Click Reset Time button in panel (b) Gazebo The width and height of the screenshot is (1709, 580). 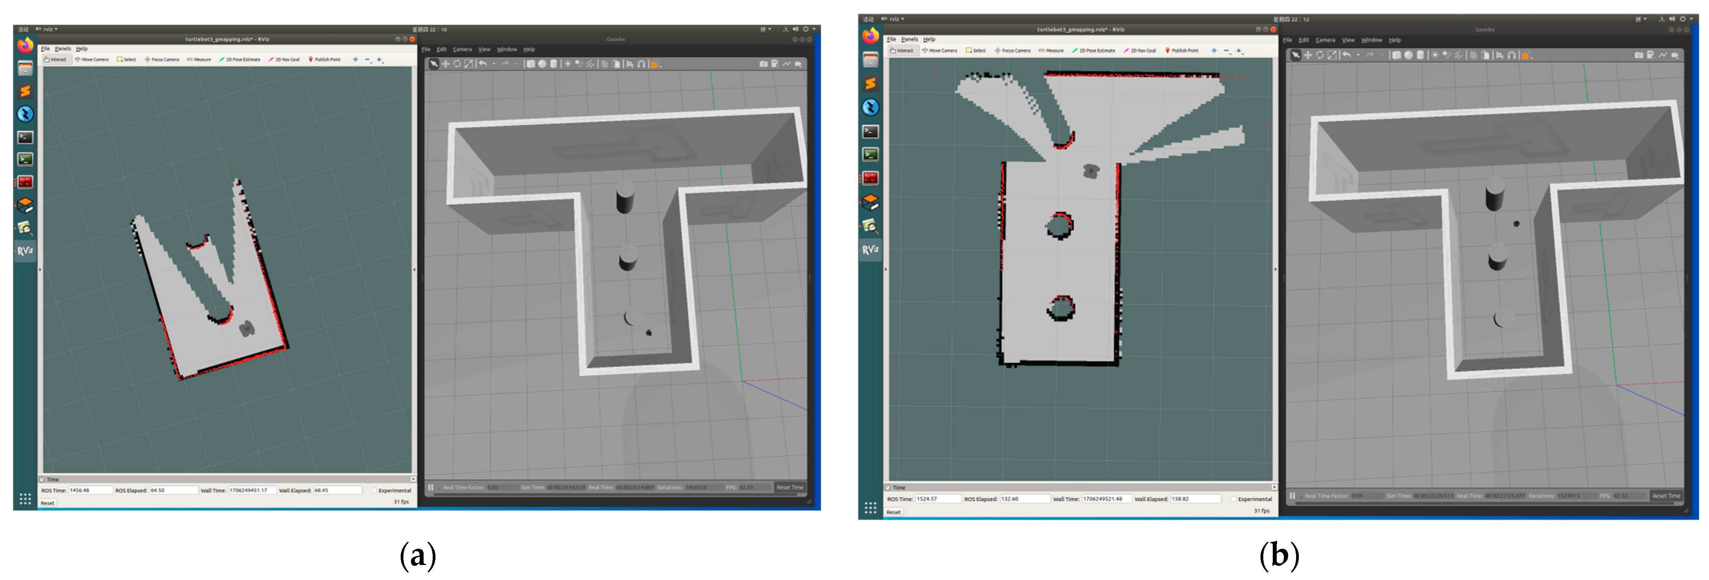pyautogui.click(x=1666, y=496)
